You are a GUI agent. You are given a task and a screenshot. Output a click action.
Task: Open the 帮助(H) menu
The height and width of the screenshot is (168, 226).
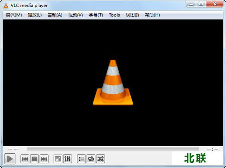pyautogui.click(x=152, y=15)
